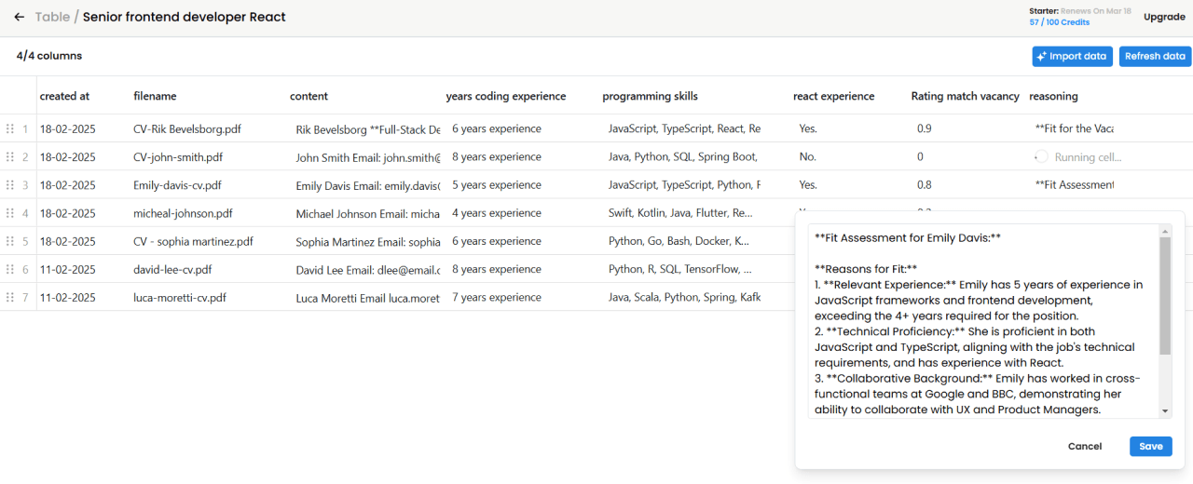Viewport: 1193px width, 484px height.
Task: Click the back arrow icon
Action: 19,17
